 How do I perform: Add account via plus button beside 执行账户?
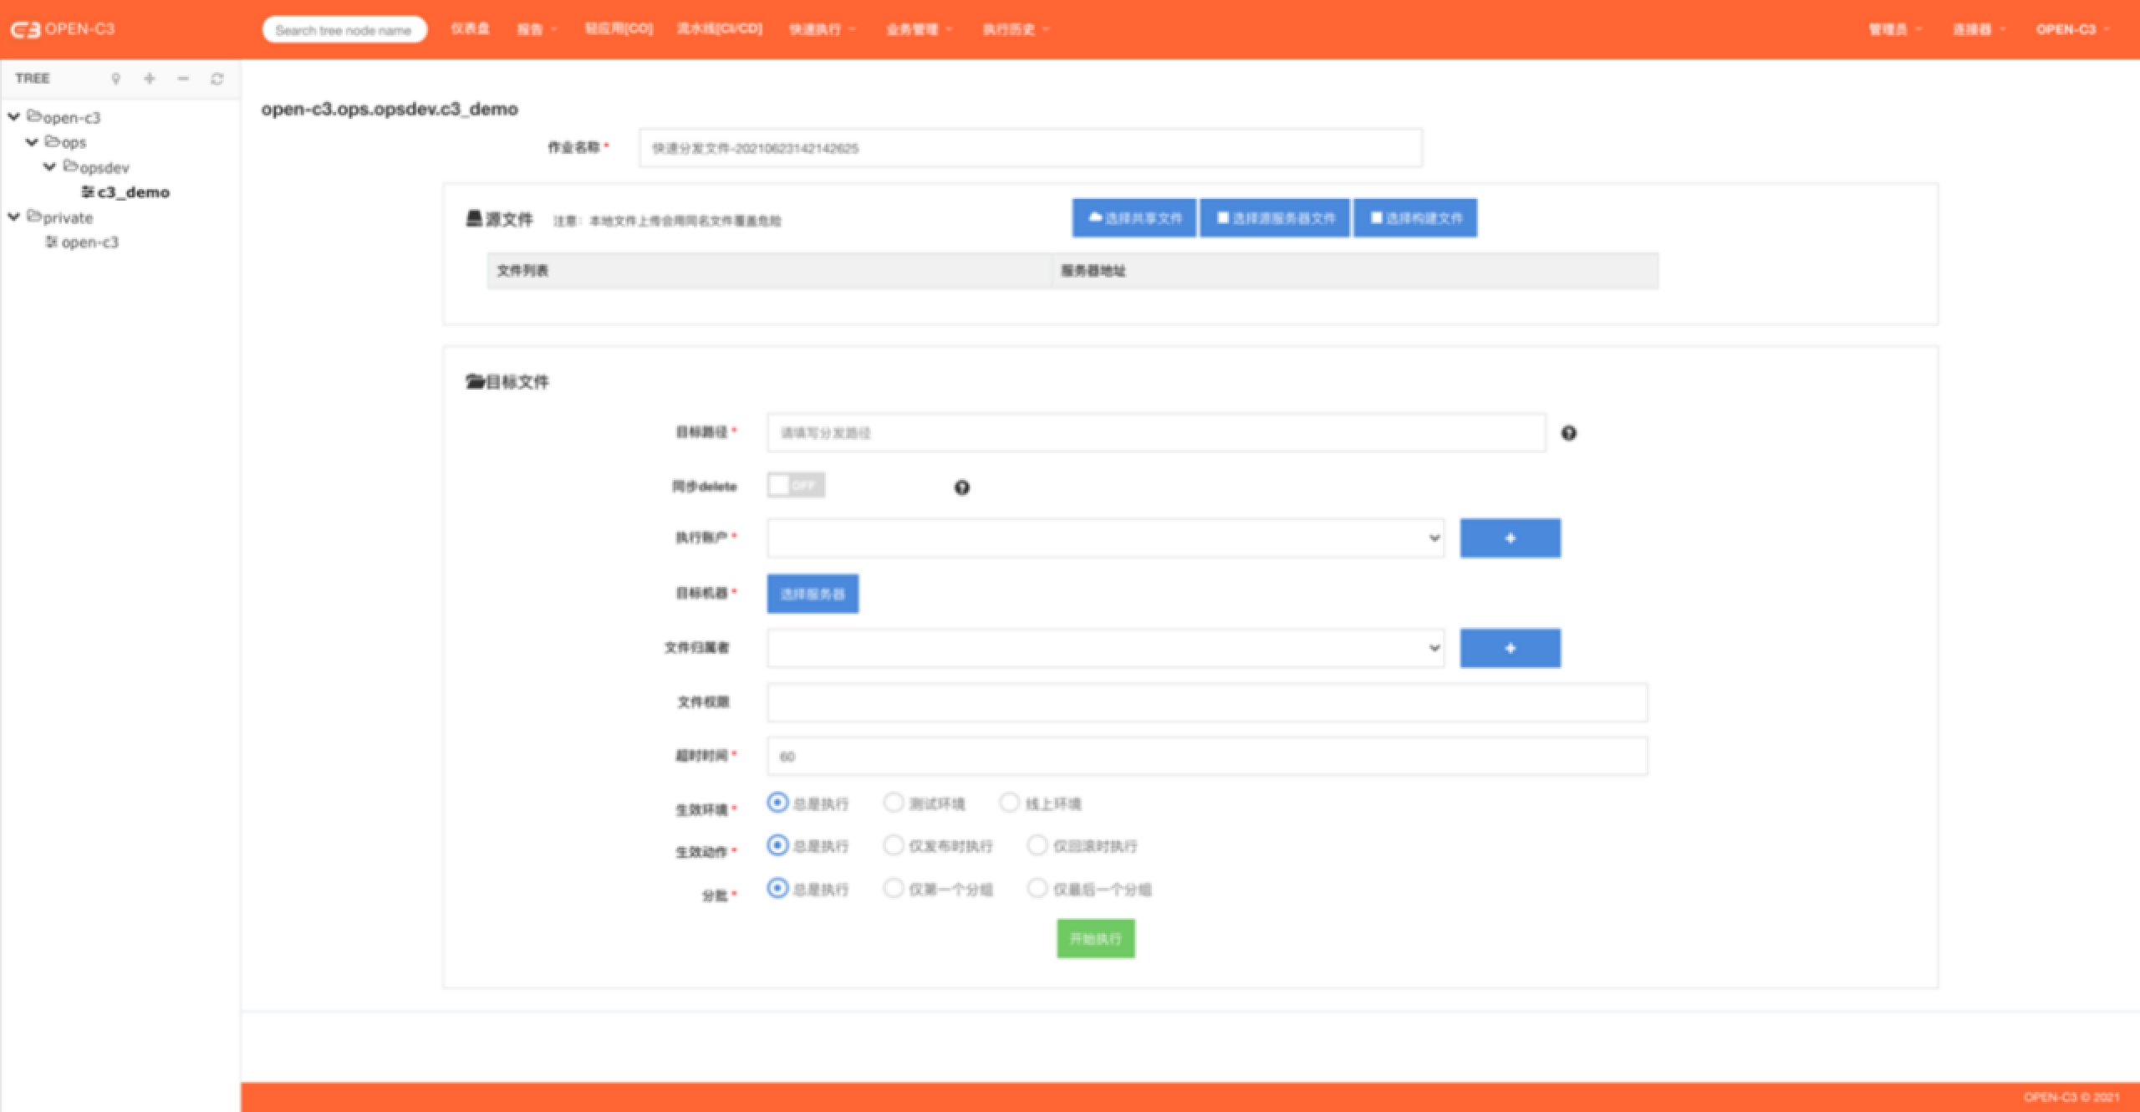point(1509,538)
